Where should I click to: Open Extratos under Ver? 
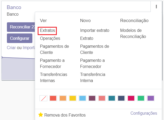[x=48, y=31]
